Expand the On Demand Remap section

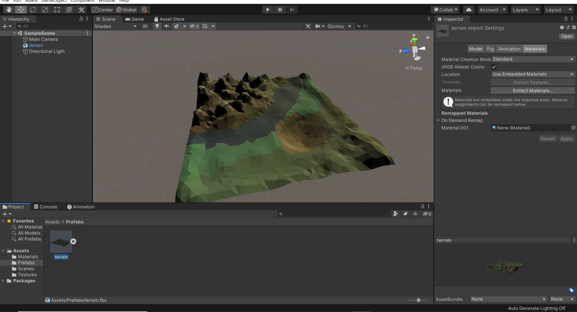point(438,120)
